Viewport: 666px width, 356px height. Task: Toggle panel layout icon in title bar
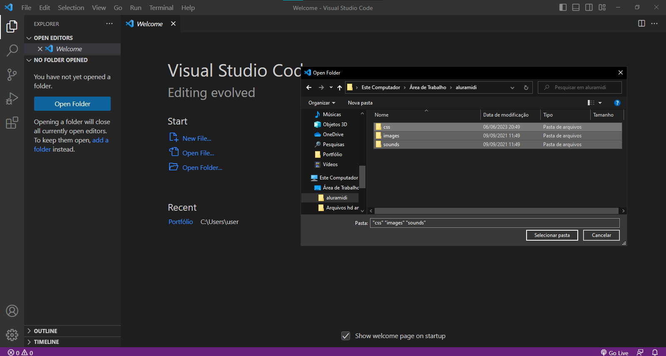tap(576, 7)
